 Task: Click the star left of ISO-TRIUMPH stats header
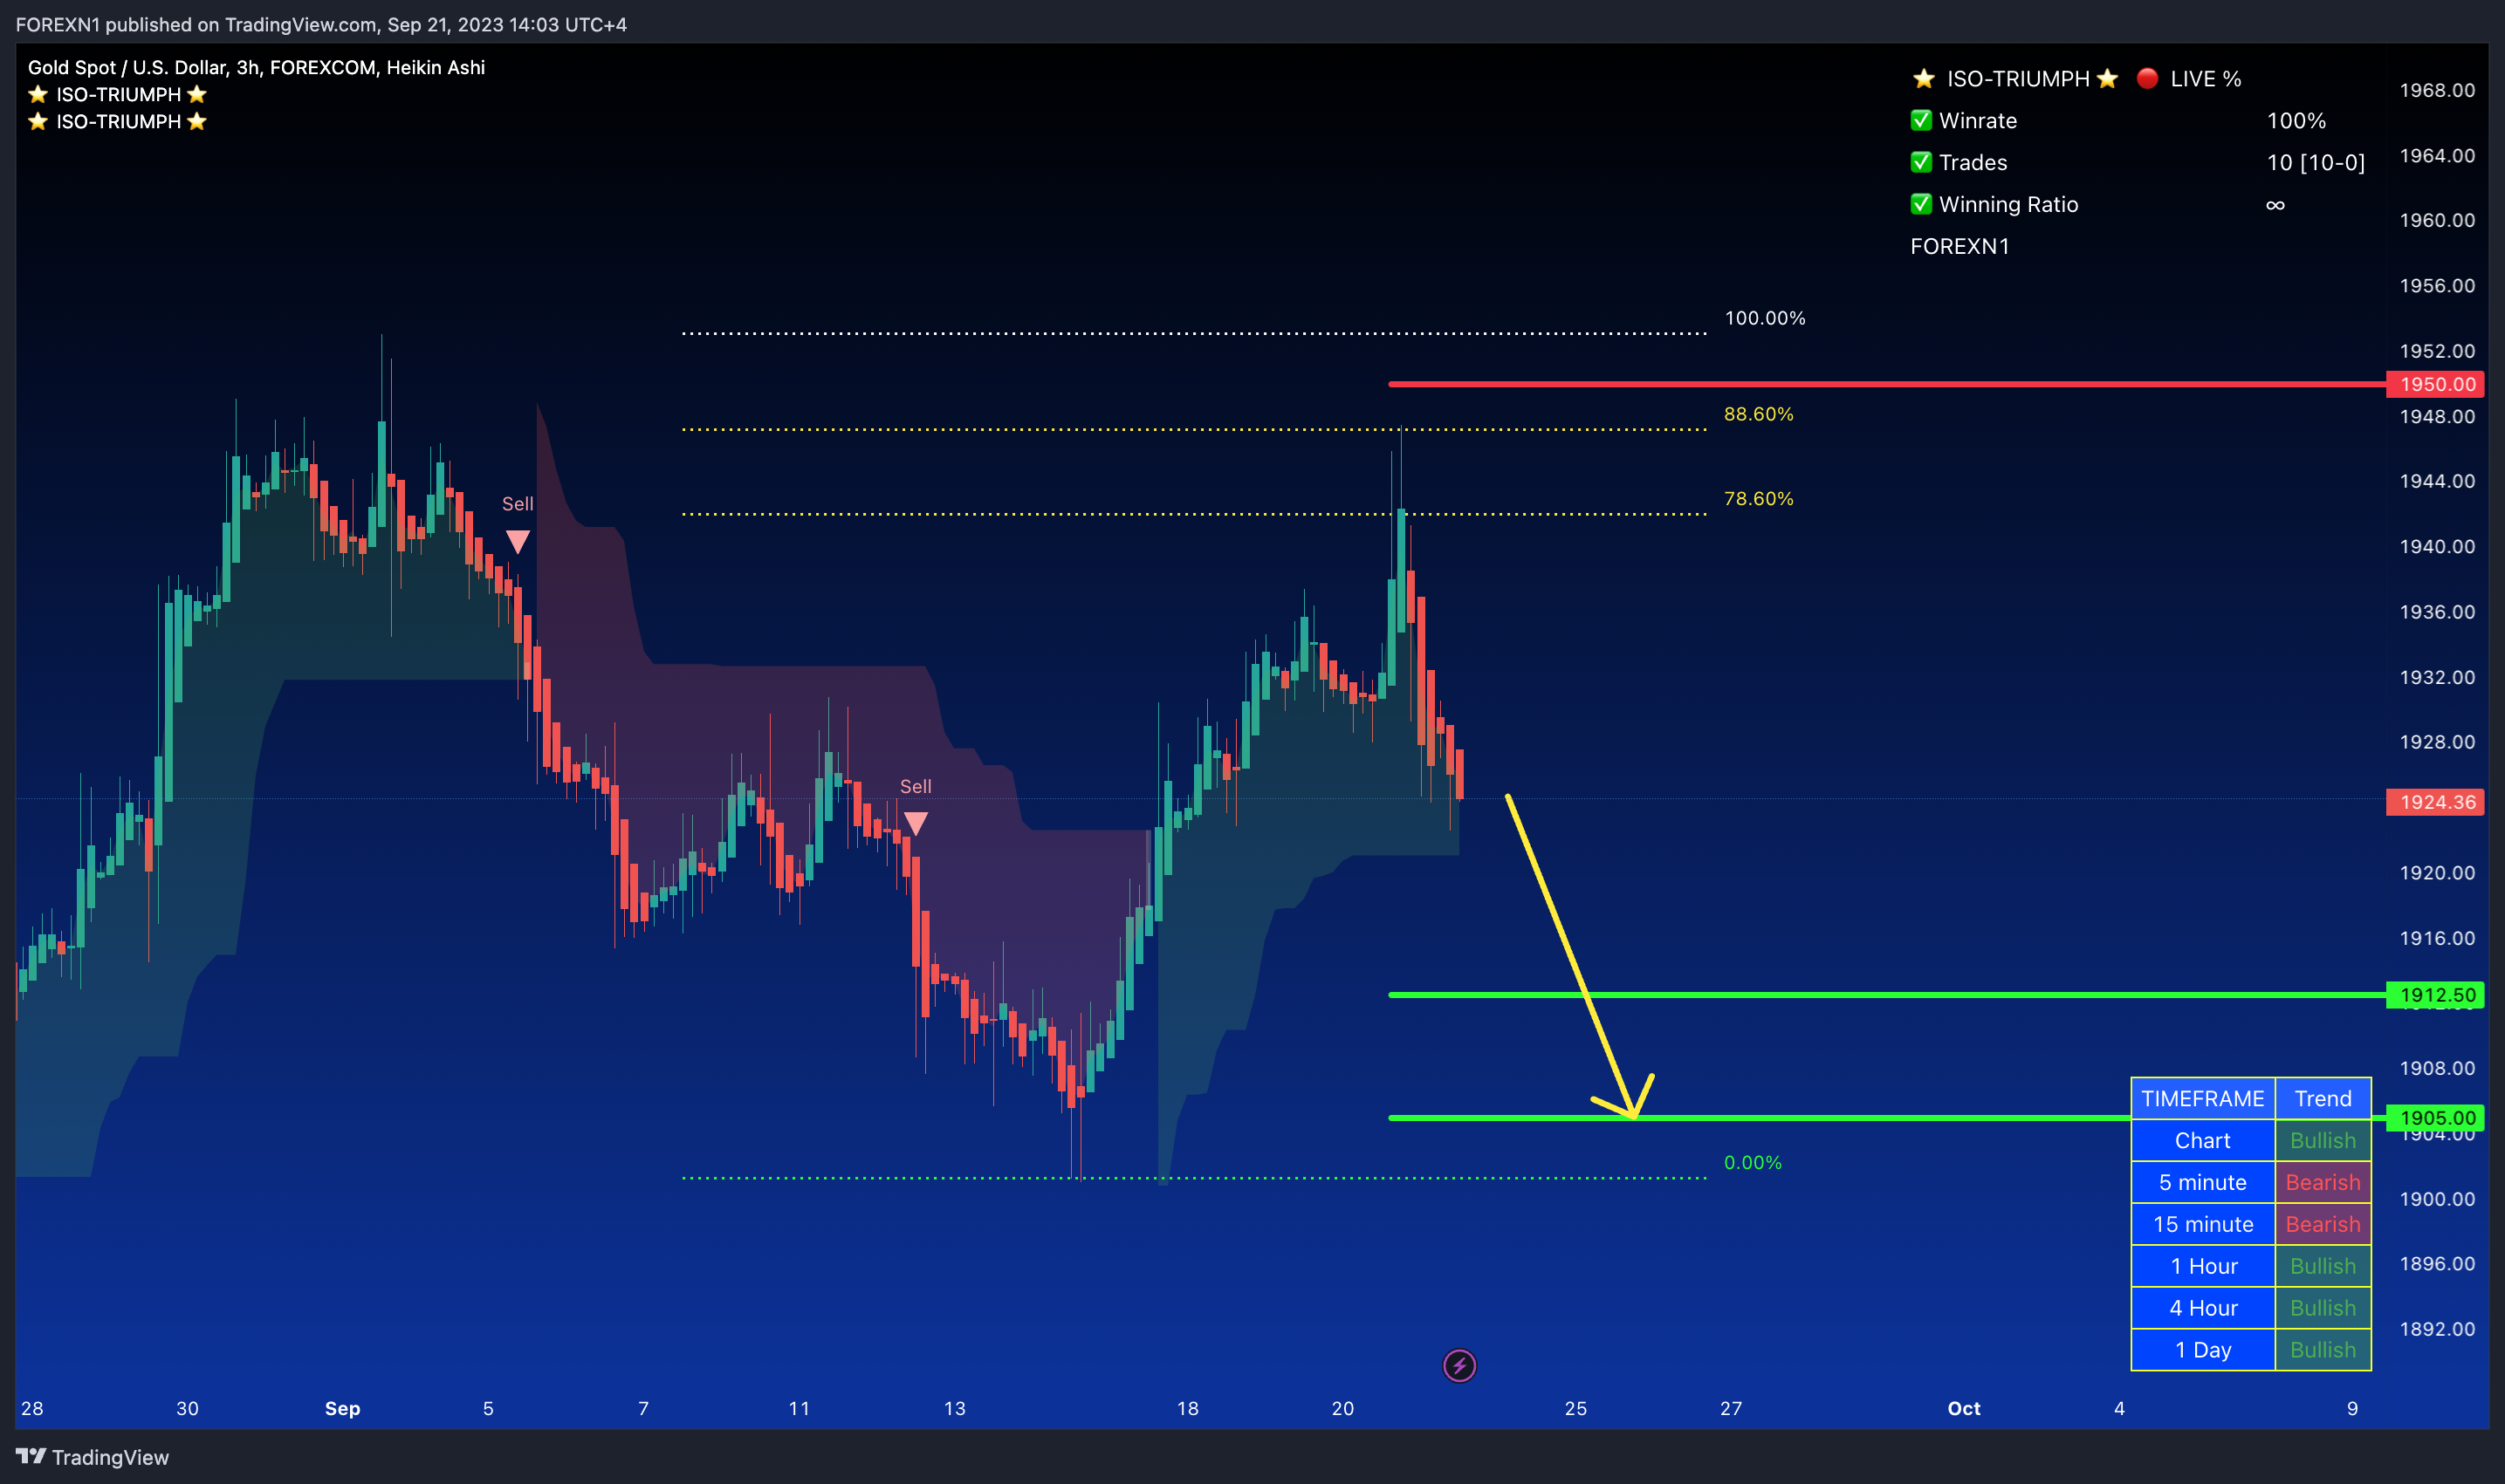(x=1923, y=78)
